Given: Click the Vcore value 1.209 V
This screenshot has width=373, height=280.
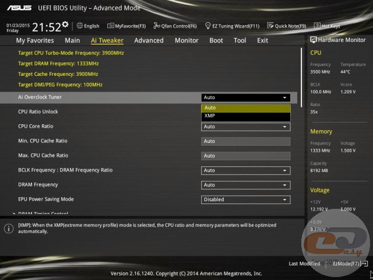Looking at the screenshot, I should pos(348,92).
